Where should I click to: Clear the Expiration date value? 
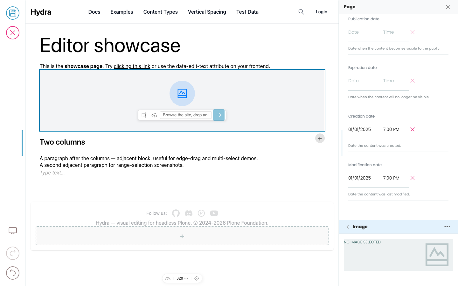pyautogui.click(x=413, y=81)
